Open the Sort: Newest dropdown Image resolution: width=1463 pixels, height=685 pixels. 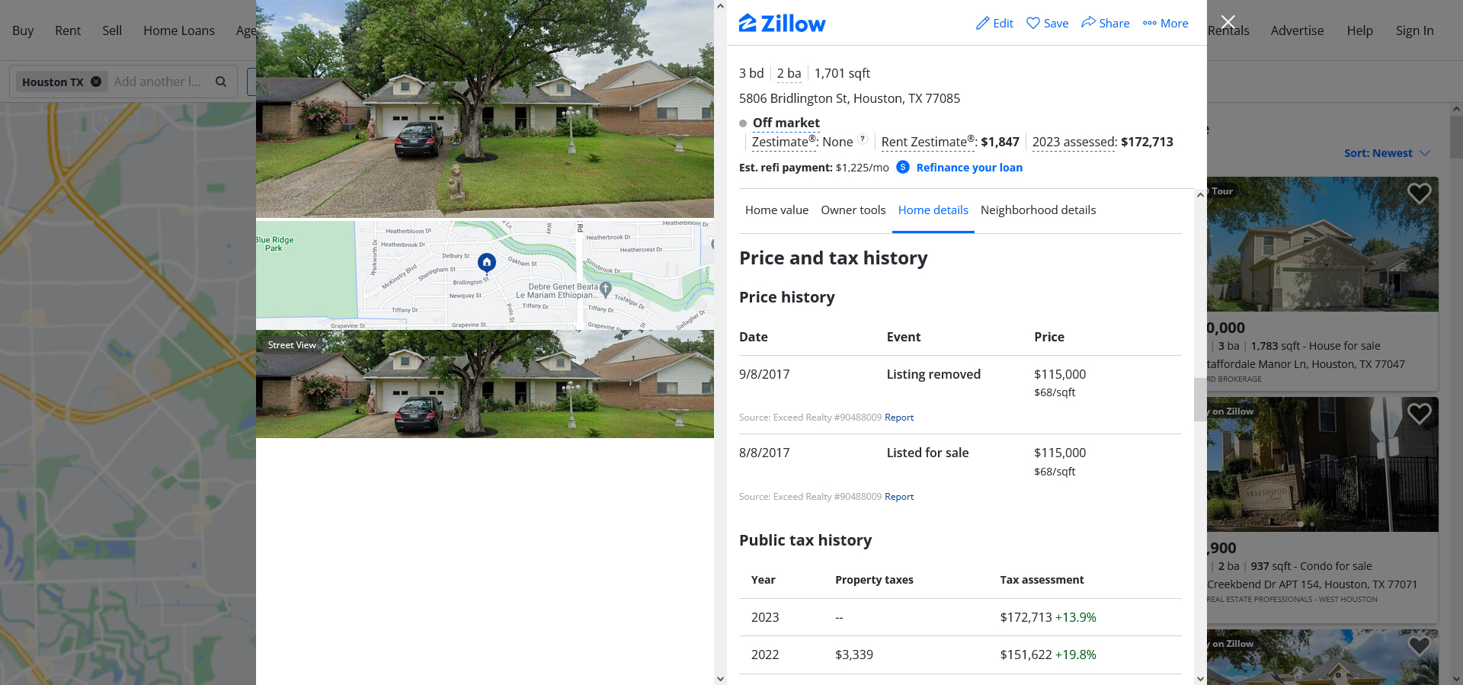[x=1386, y=153]
